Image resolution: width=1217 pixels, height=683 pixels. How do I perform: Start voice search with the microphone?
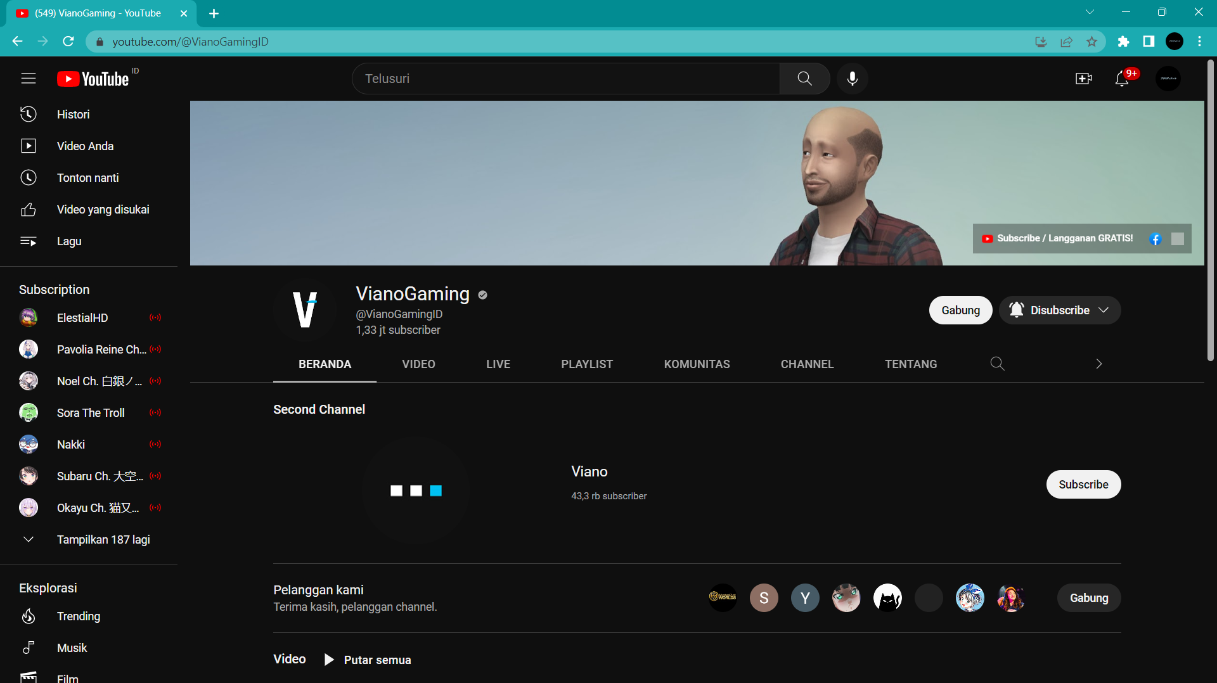[853, 79]
